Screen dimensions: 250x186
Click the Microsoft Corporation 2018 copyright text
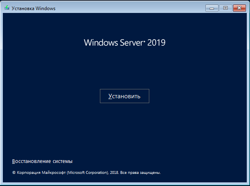point(87,173)
